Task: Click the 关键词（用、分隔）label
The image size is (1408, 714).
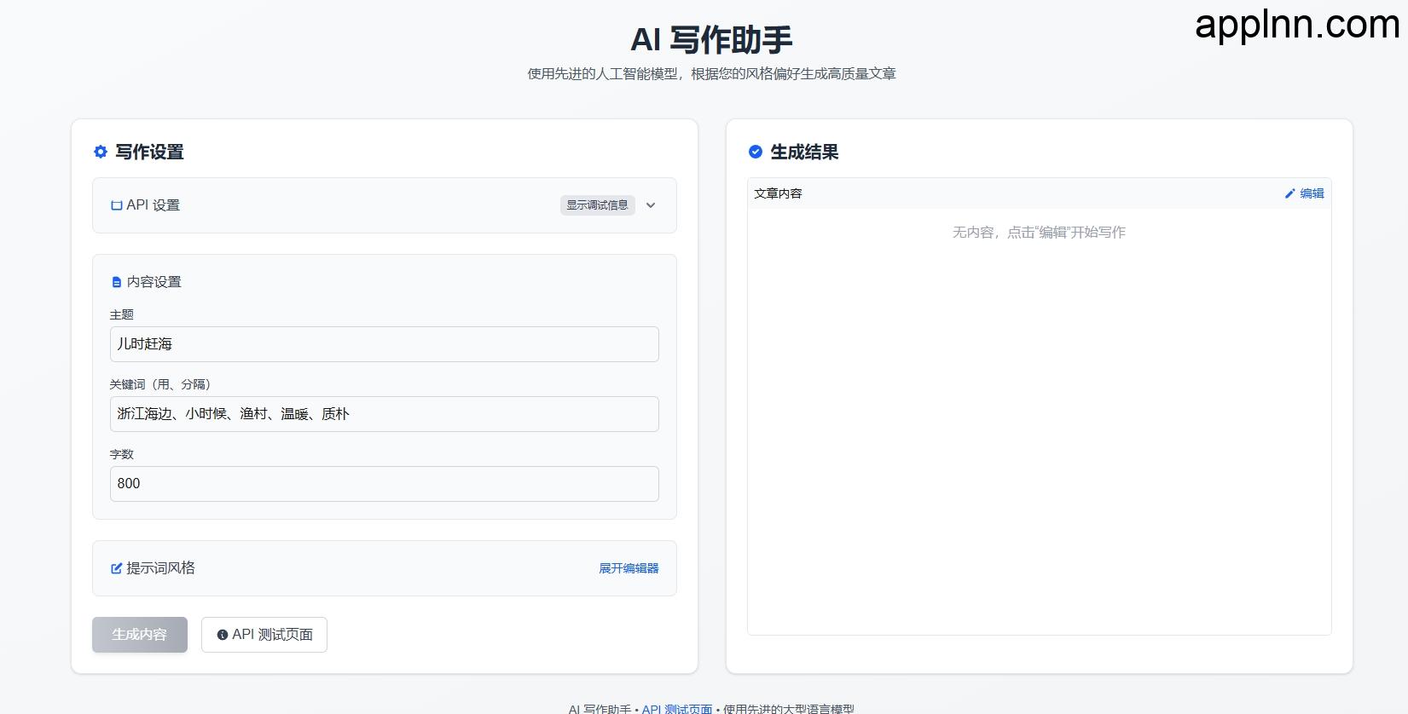Action: click(160, 384)
